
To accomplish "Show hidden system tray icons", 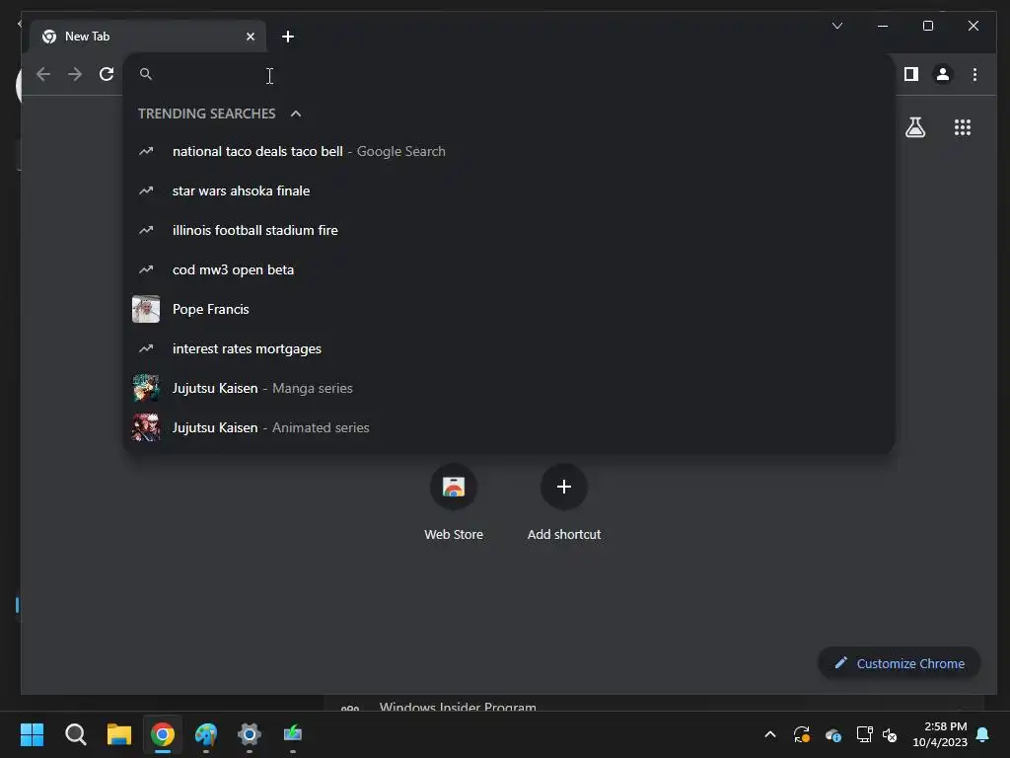I will click(x=769, y=734).
